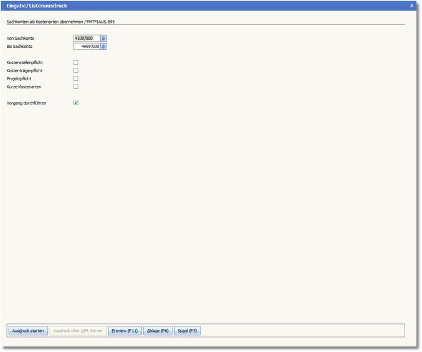The image size is (422, 352).
Task: Open the Von Sachkonto lookup arrows
Action: pyautogui.click(x=103, y=38)
